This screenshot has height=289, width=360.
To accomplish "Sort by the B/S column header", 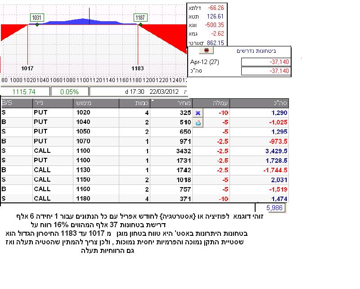I will [x=16, y=103].
